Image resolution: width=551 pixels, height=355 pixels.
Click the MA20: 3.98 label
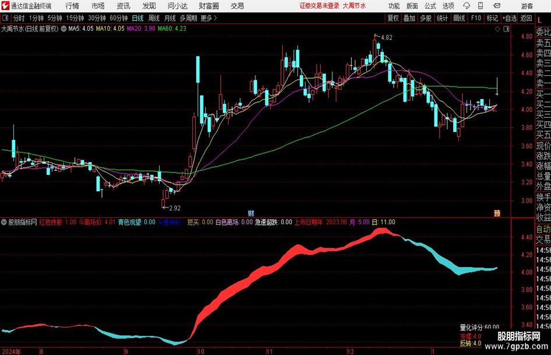tap(141, 29)
